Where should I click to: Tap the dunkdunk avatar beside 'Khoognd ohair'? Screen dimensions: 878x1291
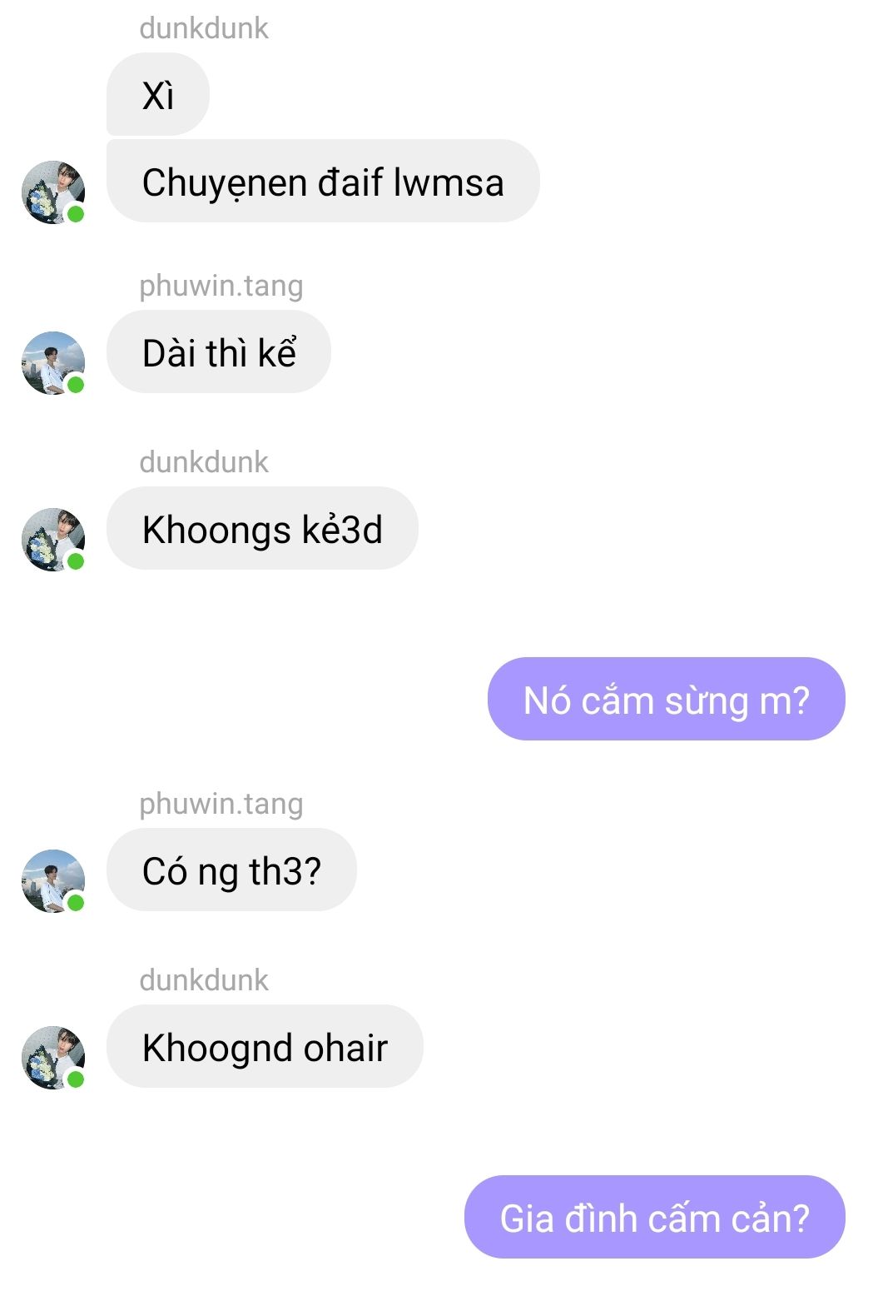pos(53,1058)
